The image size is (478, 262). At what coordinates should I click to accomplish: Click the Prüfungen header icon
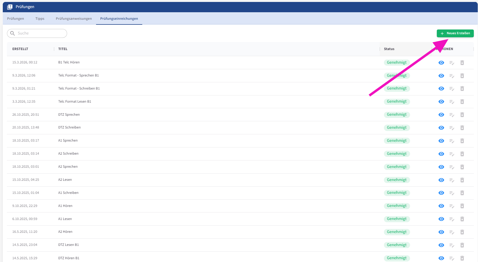tap(10, 7)
